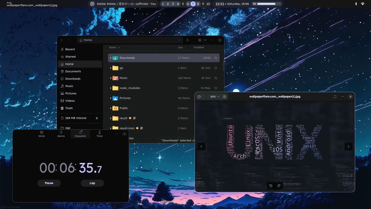371x209 pixels.
Task: Switch to the Timer tab in Clocks
Action: (100, 134)
